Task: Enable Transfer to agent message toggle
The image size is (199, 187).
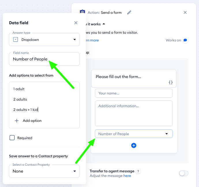Action: [183, 173]
